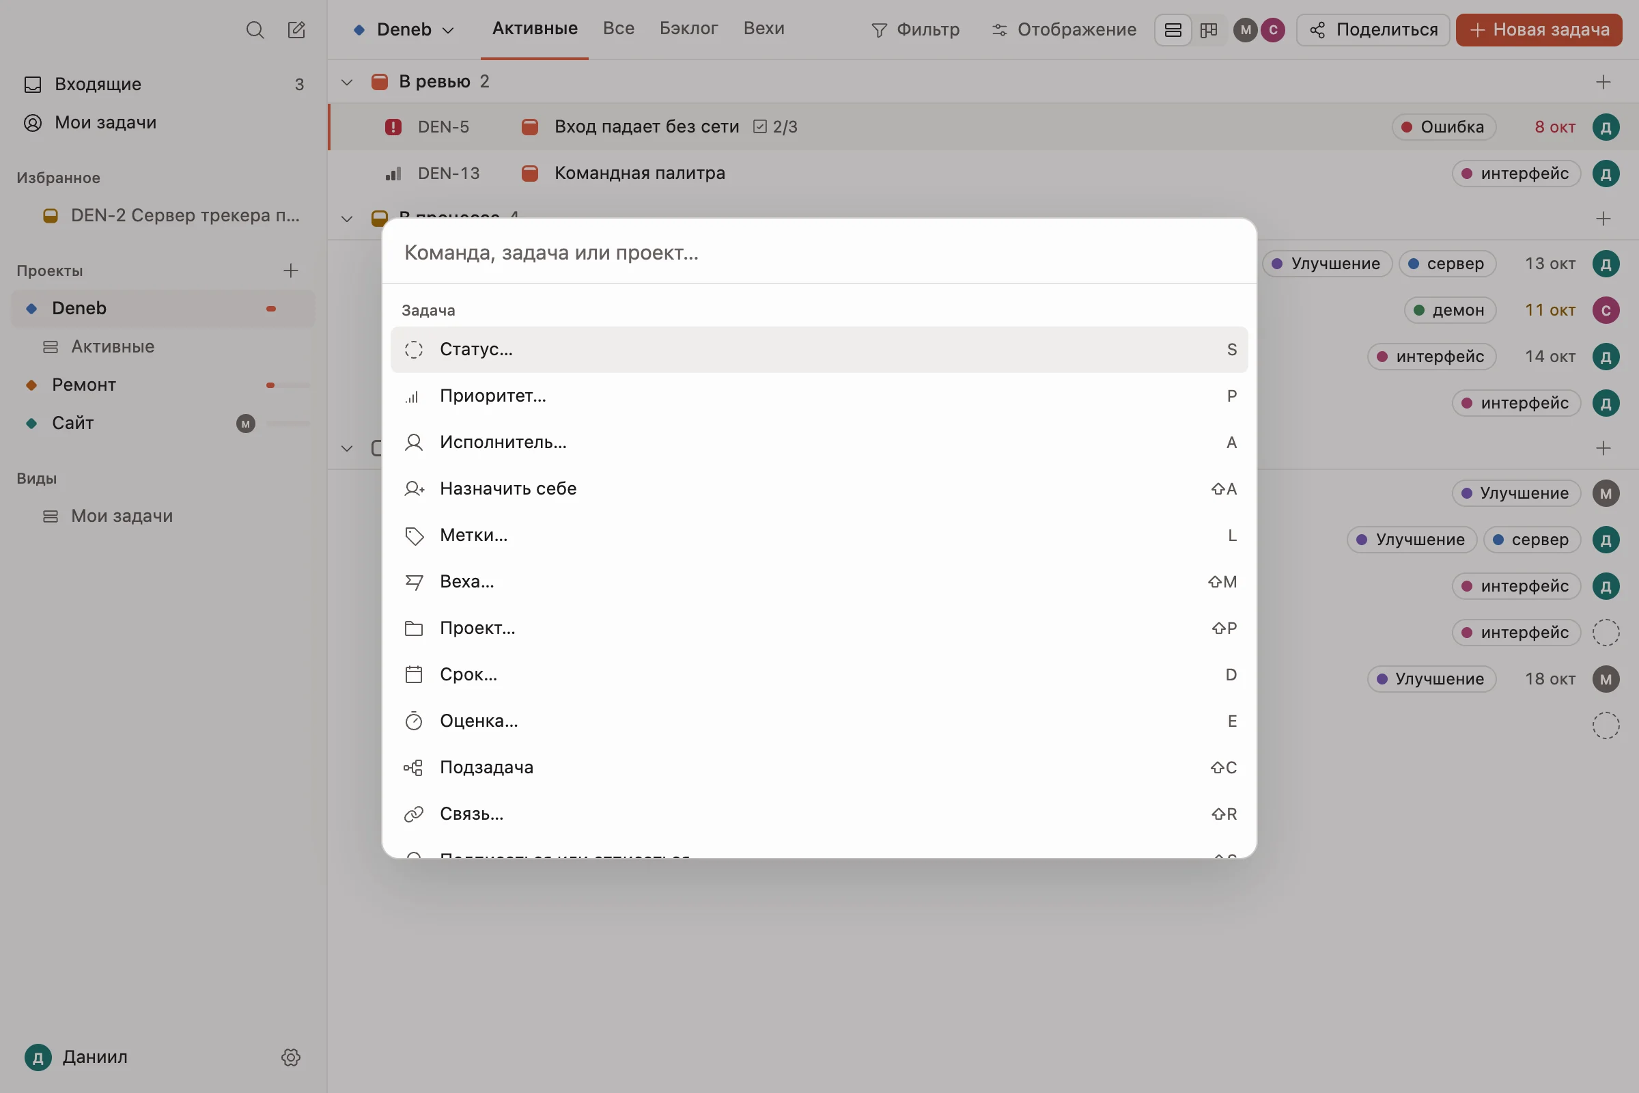Click the priority bars icon on DEN-13
This screenshot has height=1093, width=1639.
click(393, 174)
